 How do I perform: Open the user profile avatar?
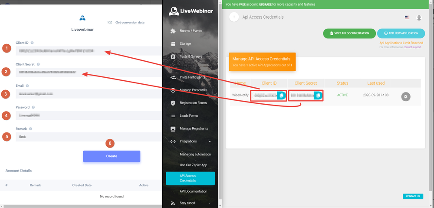coord(419,17)
